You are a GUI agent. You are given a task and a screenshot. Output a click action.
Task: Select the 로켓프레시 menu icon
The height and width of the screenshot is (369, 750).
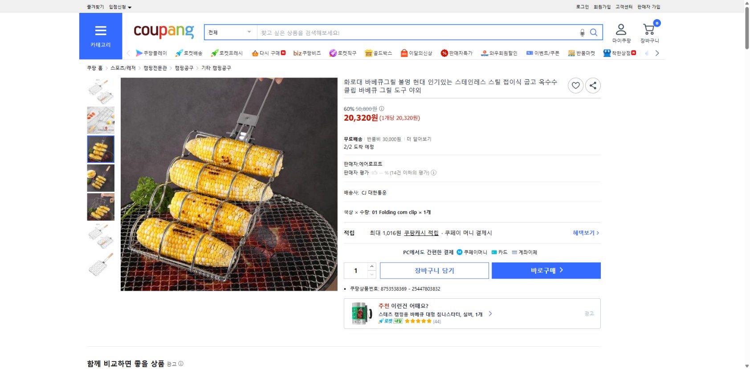(x=215, y=53)
